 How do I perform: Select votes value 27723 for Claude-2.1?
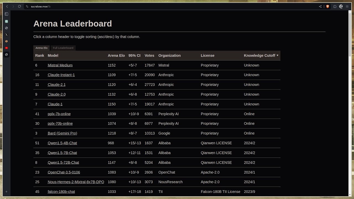150,85
